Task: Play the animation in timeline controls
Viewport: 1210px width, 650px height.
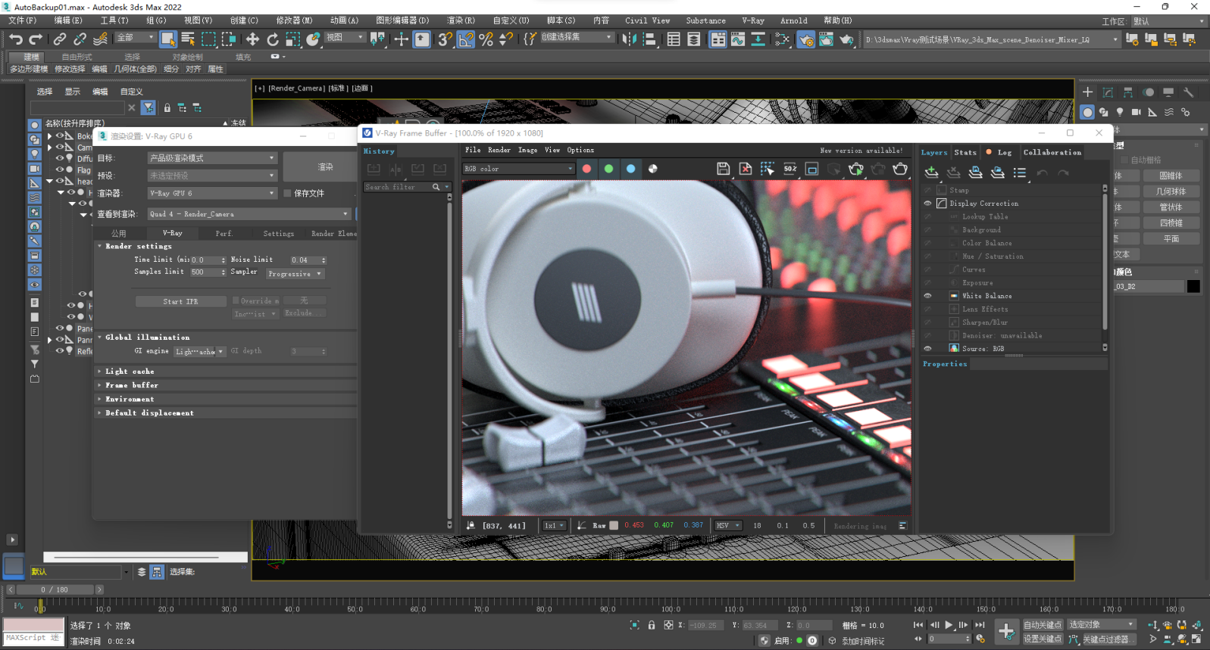Action: tap(949, 625)
